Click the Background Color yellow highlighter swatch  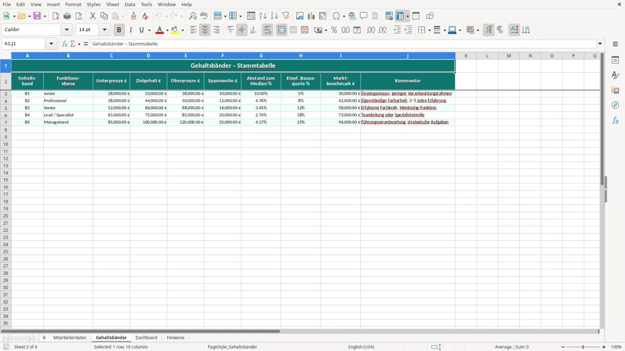pyautogui.click(x=175, y=30)
